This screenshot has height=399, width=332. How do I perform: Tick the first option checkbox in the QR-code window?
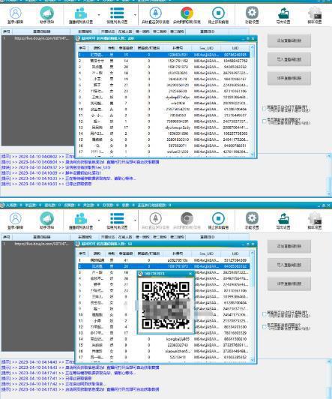pos(264,314)
